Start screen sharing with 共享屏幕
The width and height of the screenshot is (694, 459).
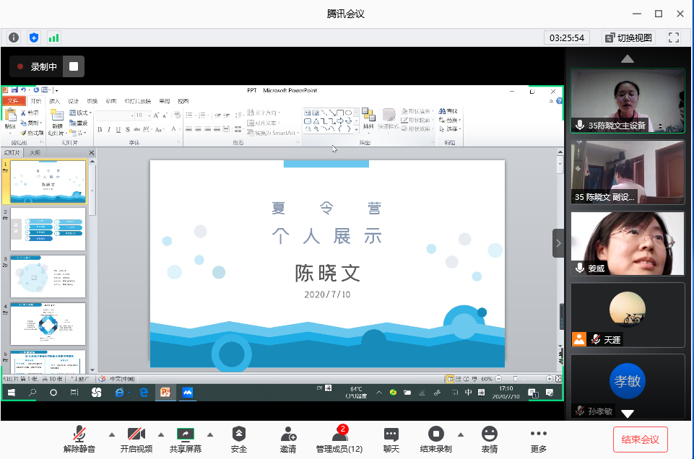click(x=186, y=439)
